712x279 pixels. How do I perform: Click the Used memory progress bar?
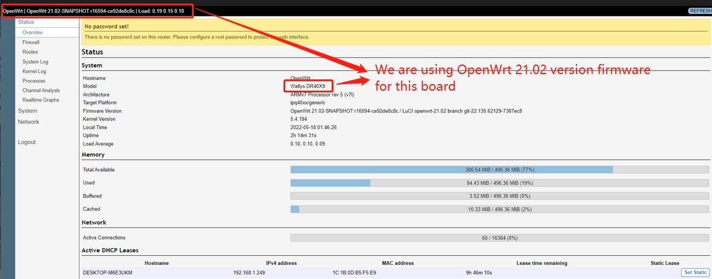click(x=499, y=183)
